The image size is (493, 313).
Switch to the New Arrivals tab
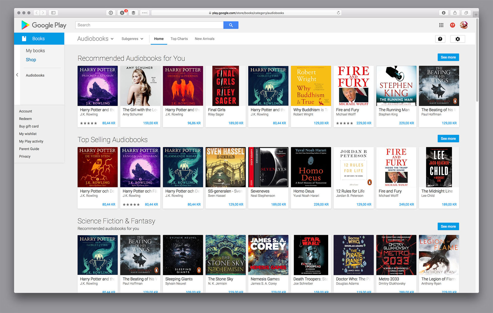(x=204, y=39)
